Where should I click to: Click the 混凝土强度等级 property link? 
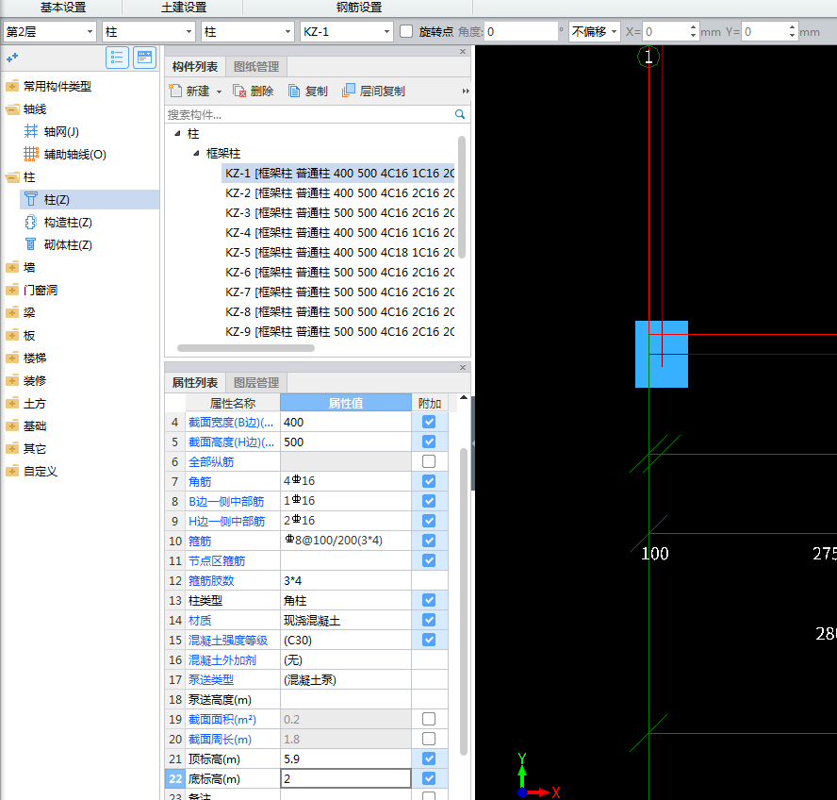[228, 641]
